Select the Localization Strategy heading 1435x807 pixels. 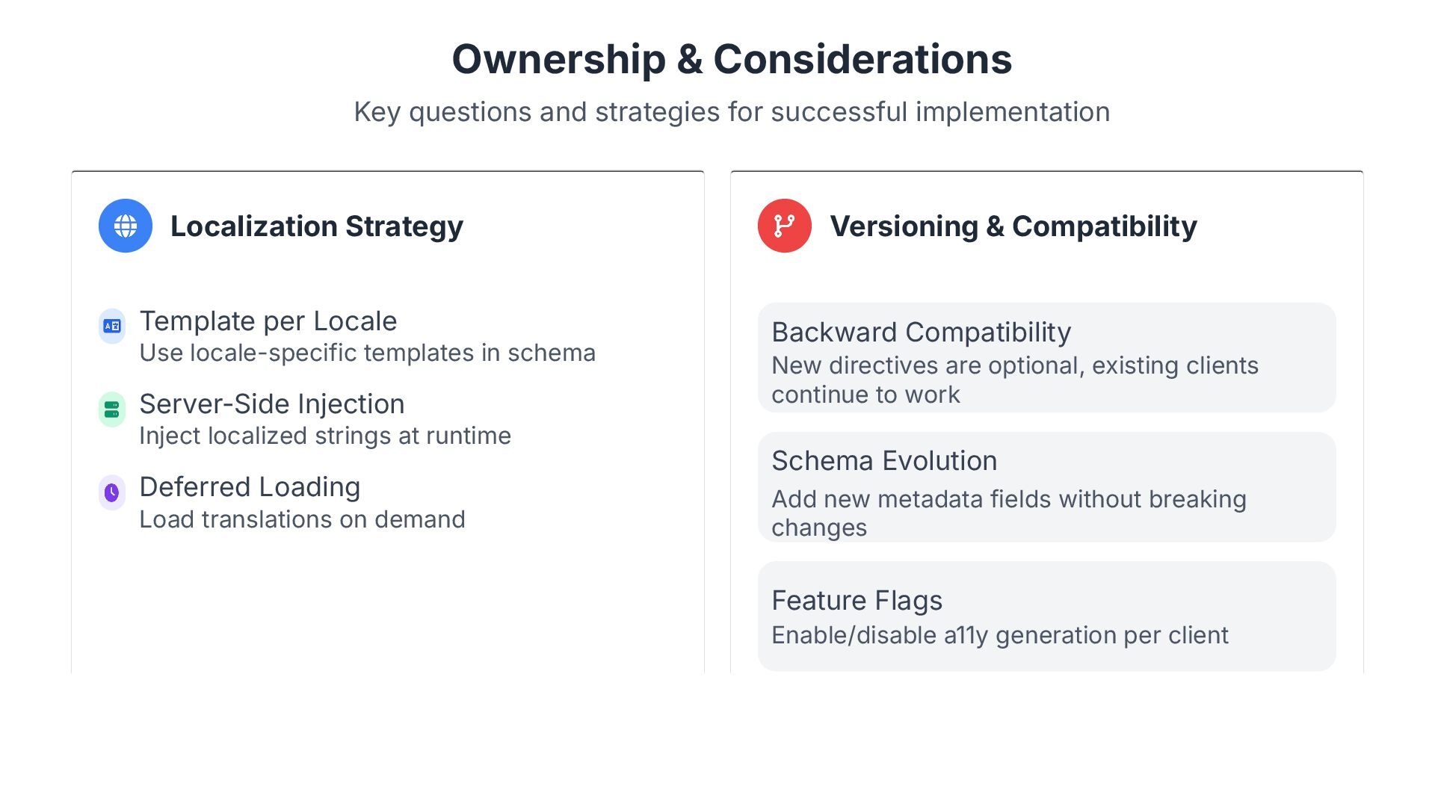(316, 226)
